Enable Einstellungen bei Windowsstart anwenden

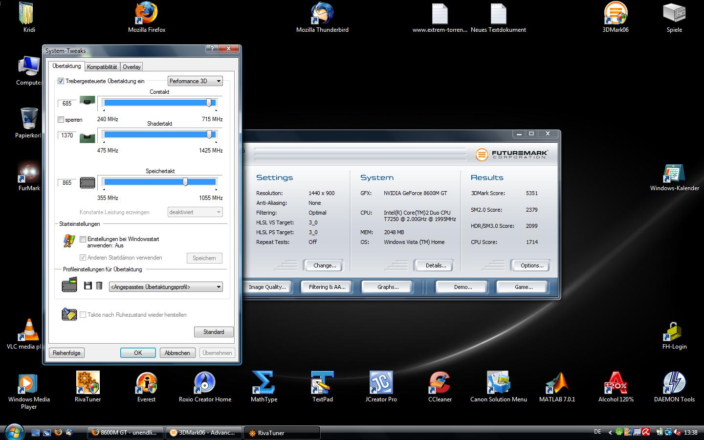pos(83,239)
